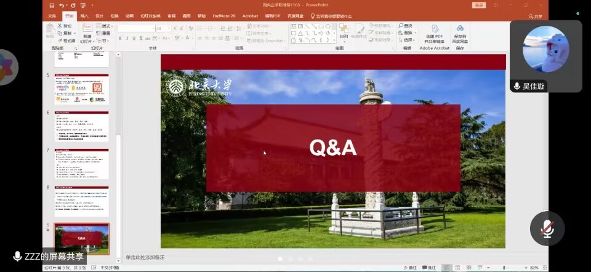This screenshot has width=591, height=272.
Task: Click the Share (共享) button
Action: click(x=536, y=17)
